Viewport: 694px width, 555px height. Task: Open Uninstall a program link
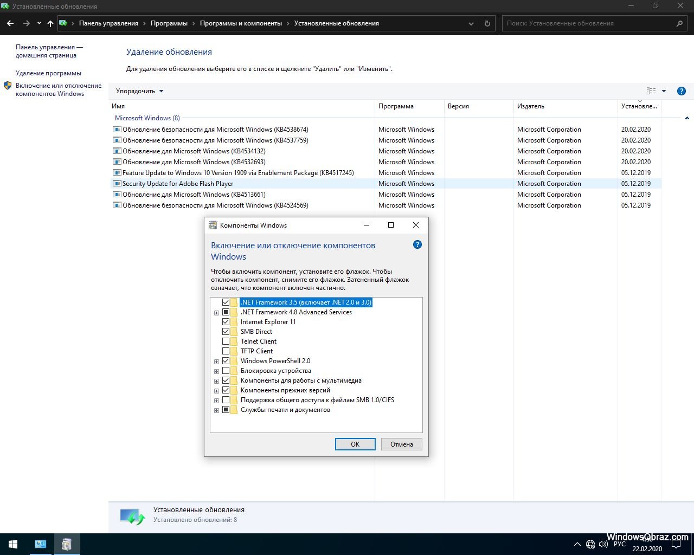pyautogui.click(x=48, y=73)
